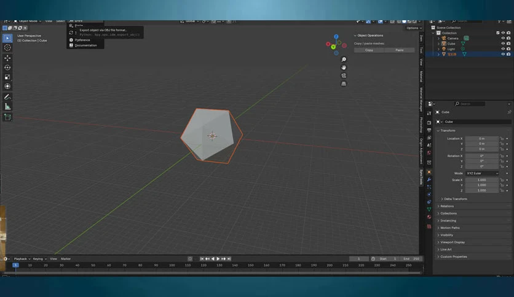Hide Camera in the outliner
The height and width of the screenshot is (297, 514).
coord(503,38)
